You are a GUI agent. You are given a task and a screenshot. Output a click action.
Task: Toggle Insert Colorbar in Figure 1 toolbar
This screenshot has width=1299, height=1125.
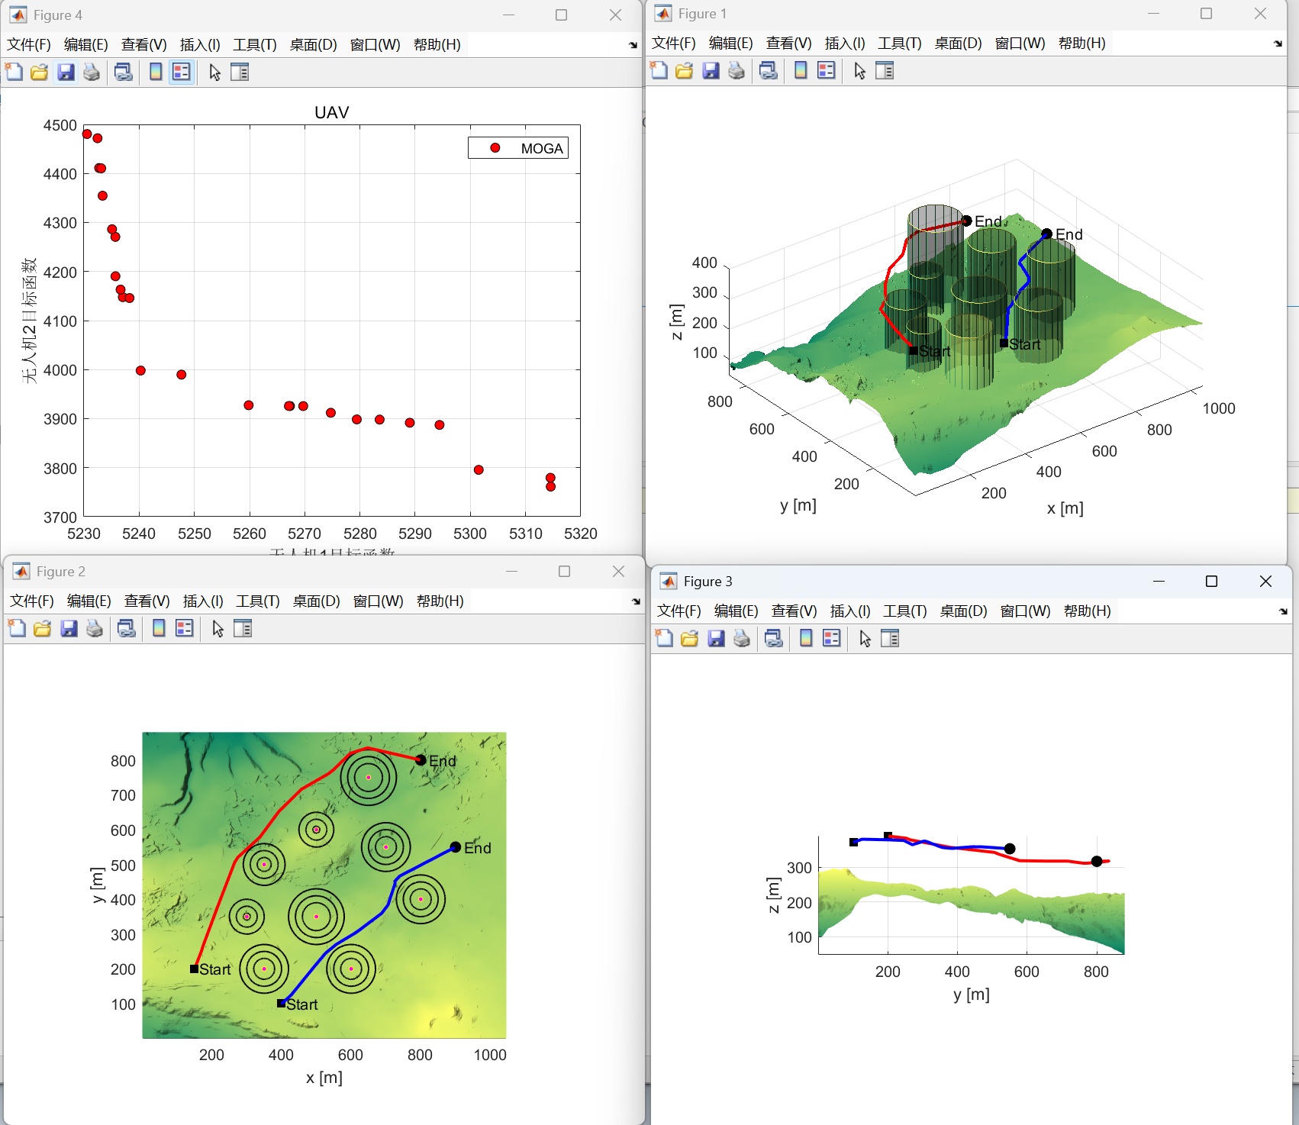point(800,71)
